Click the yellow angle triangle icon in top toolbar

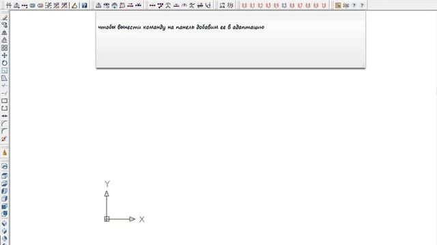click(74, 5)
